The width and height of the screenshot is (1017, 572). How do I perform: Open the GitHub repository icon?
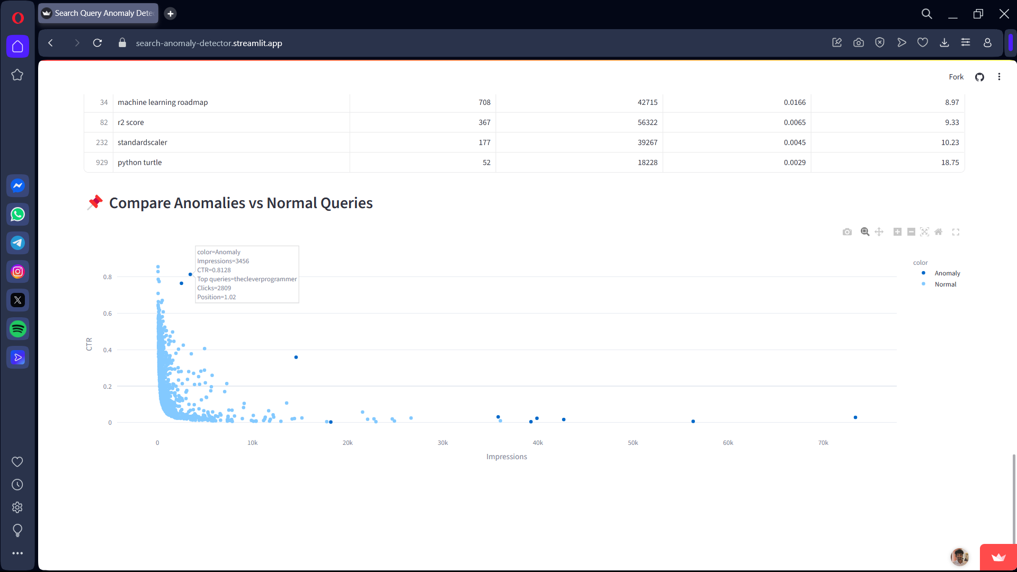(x=980, y=77)
